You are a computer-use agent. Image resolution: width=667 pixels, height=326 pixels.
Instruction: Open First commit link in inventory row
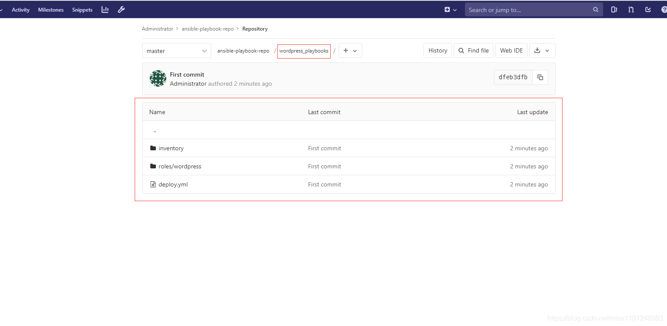tap(325, 148)
